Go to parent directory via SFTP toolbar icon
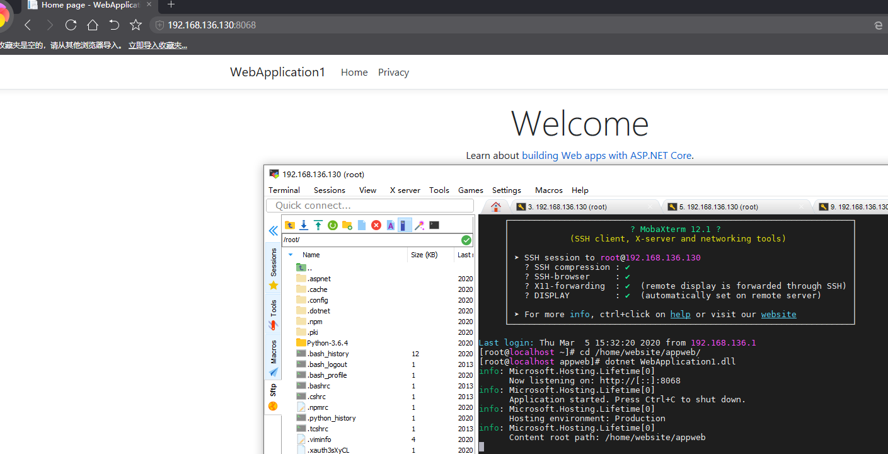The image size is (888, 454). [289, 225]
